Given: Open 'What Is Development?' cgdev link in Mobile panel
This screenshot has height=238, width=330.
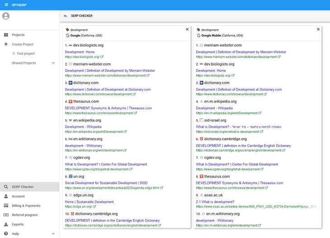Looking at the screenshot, I should coord(237,164).
